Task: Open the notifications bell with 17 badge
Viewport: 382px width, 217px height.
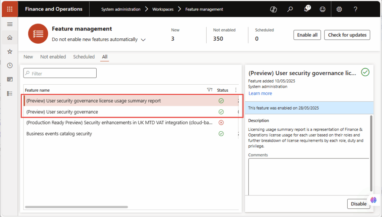Action: pyautogui.click(x=307, y=9)
